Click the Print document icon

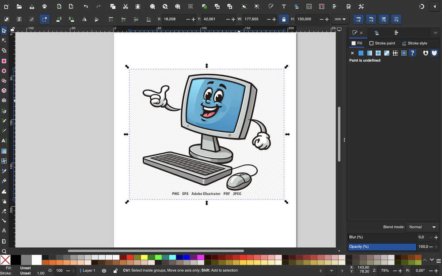tap(45, 7)
